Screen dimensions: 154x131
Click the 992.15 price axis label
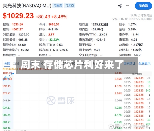(x=7, y=86)
